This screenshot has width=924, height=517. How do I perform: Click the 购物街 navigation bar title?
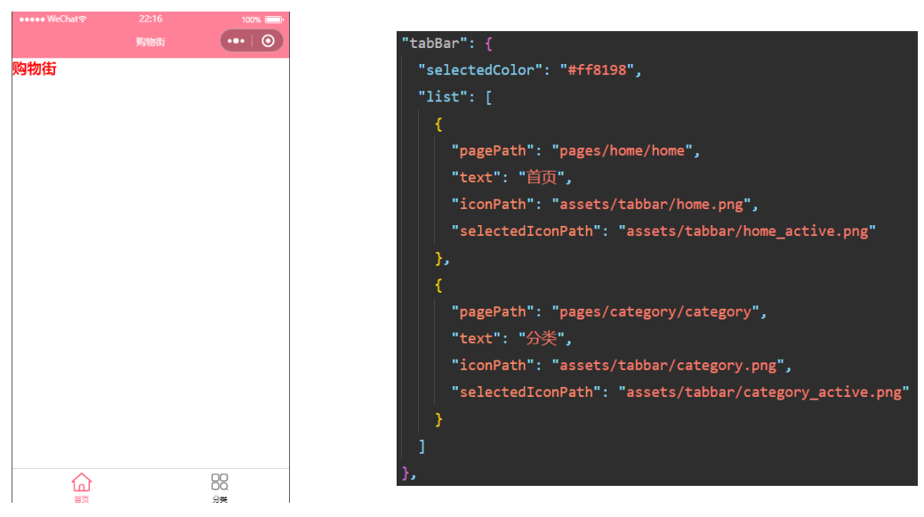click(x=150, y=42)
